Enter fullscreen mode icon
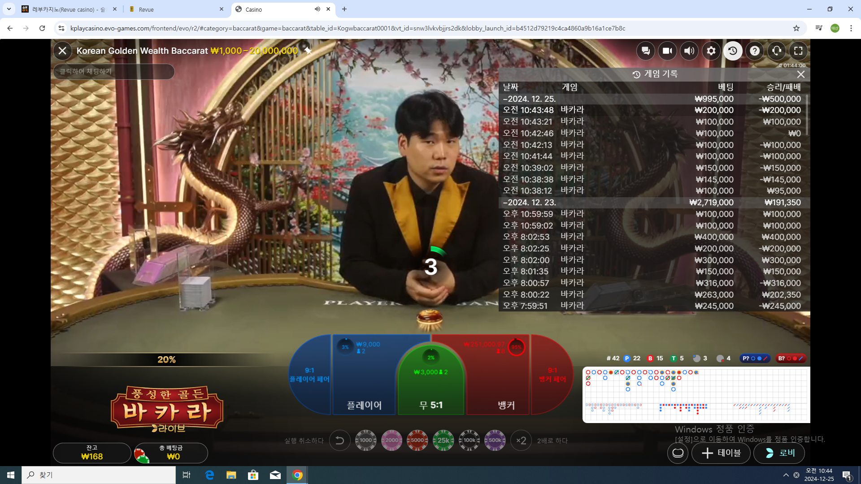 [x=798, y=51]
